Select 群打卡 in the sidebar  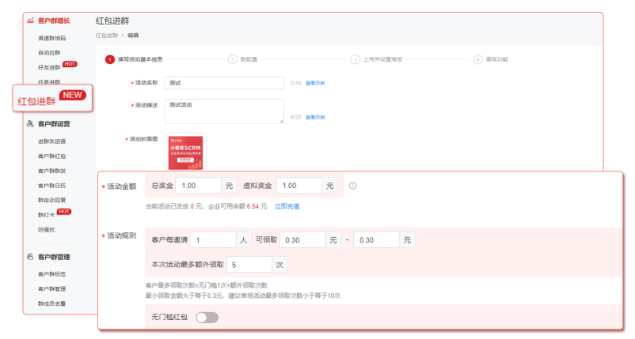pos(46,214)
